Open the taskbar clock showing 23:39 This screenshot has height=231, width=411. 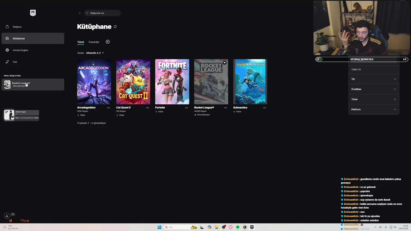click(403, 227)
